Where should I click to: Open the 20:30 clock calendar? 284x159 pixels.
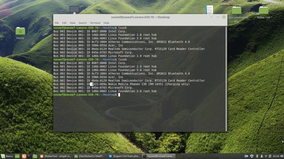[276, 156]
